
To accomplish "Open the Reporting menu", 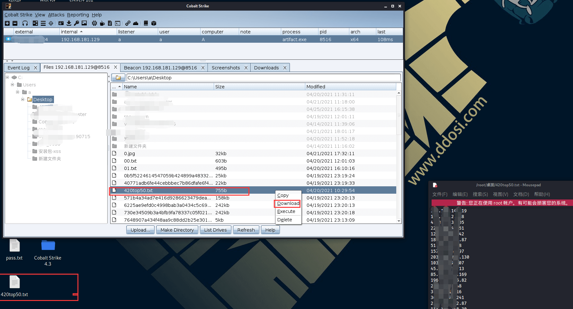I will coord(78,15).
